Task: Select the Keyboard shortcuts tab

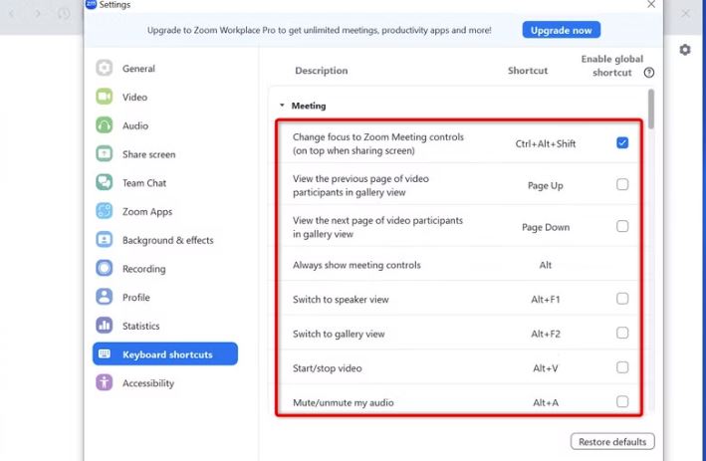Action: point(165,353)
